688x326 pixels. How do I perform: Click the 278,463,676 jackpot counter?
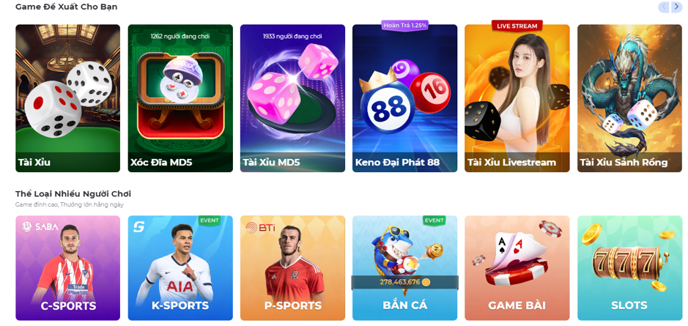(404, 282)
